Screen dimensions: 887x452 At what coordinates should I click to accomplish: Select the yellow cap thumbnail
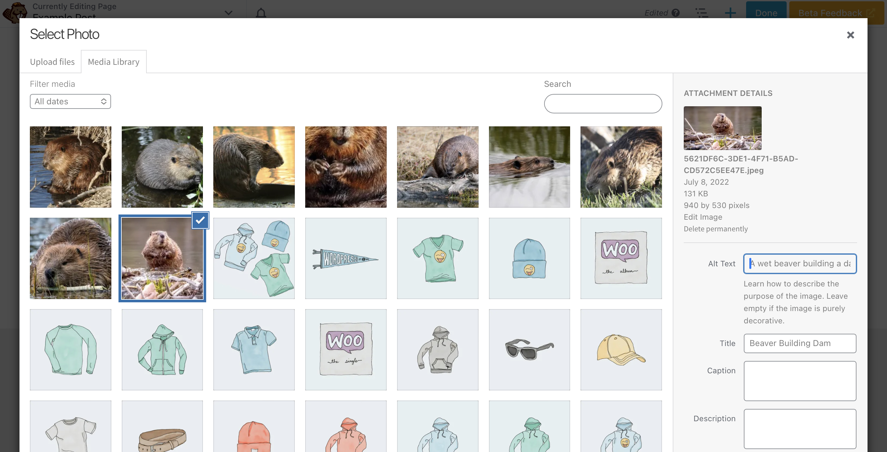click(x=621, y=350)
